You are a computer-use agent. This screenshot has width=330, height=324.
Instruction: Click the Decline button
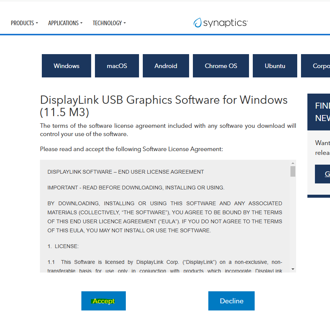232,301
